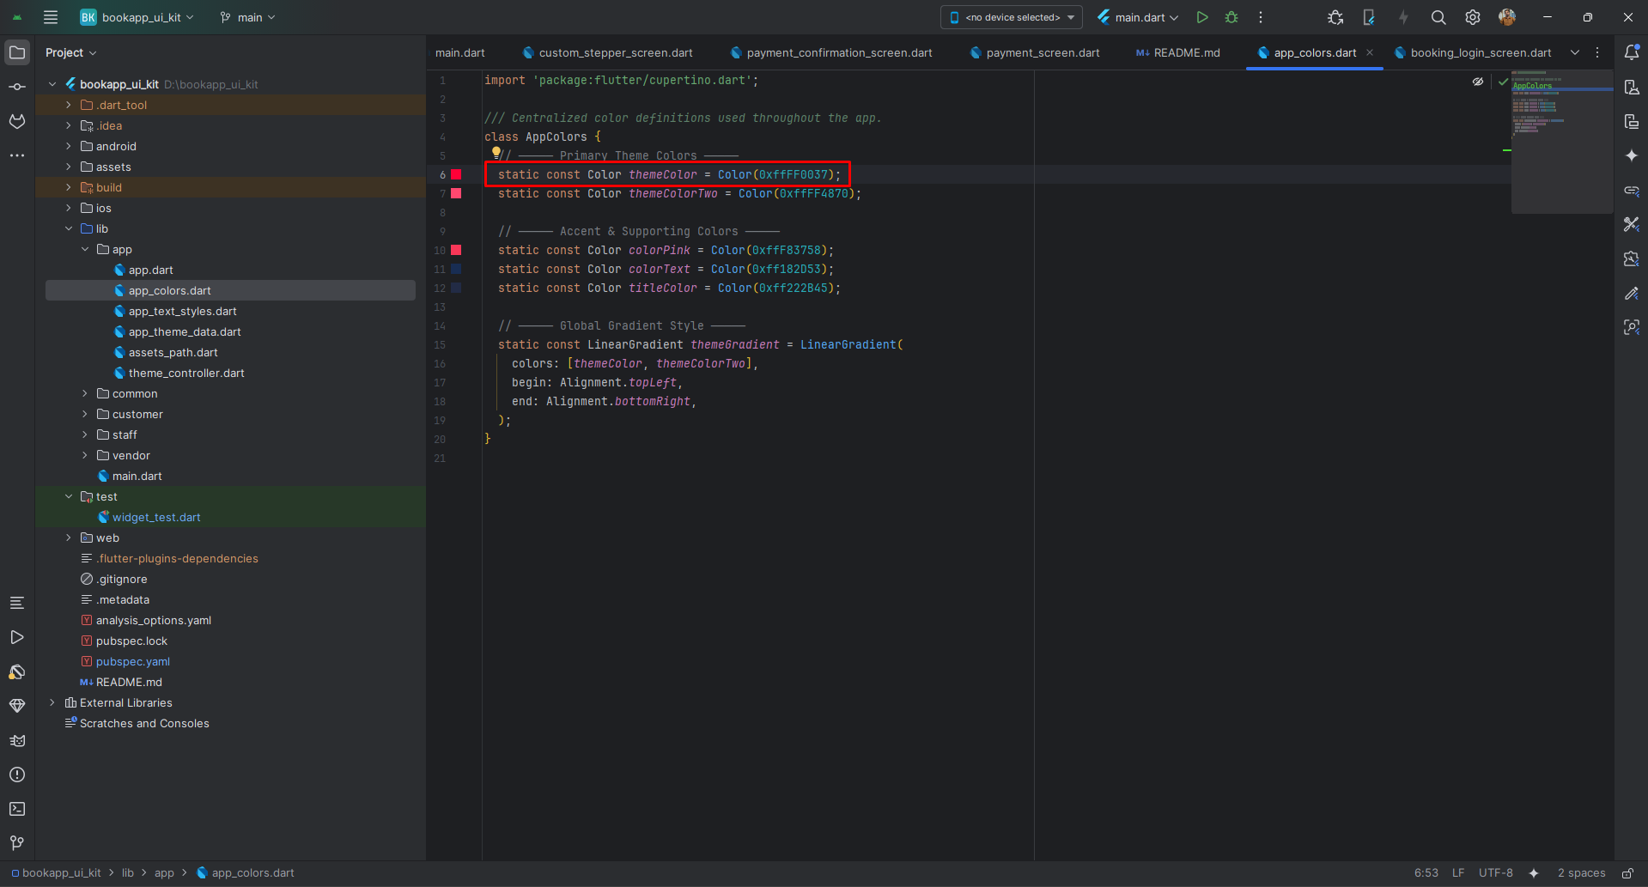Switch to custom_stepper_screen.dart tab
1648x887 pixels.
[608, 52]
